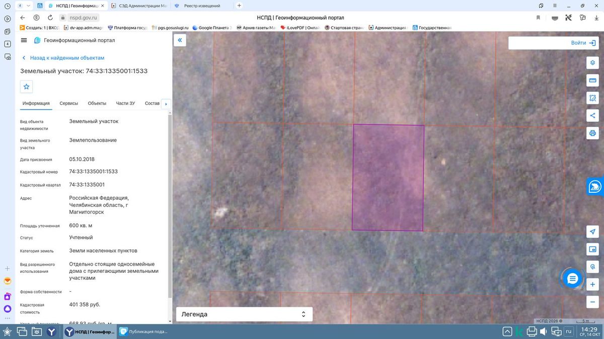The height and width of the screenshot is (339, 604).
Task: Open the blue side widget tab
Action: tap(595, 186)
